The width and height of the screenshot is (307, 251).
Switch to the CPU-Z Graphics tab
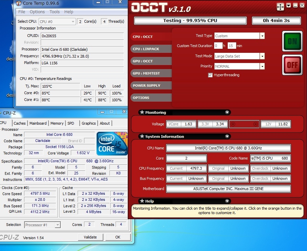coord(89,123)
